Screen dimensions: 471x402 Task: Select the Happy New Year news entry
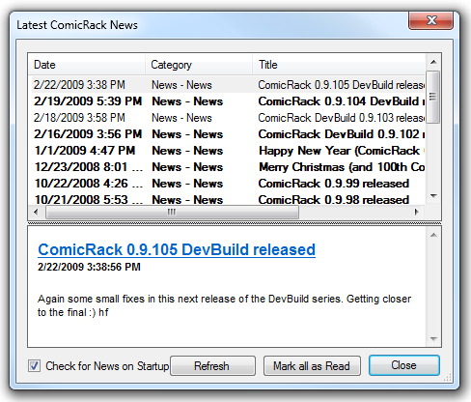pos(227,151)
